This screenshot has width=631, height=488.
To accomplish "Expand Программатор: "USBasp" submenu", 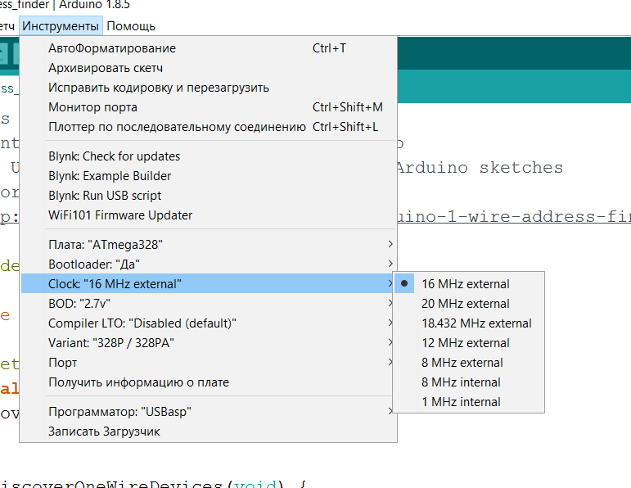I will point(208,412).
